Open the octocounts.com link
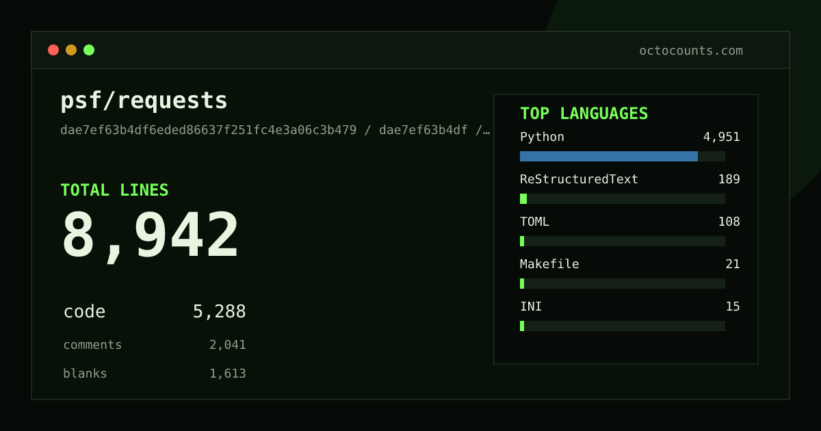 pos(691,51)
